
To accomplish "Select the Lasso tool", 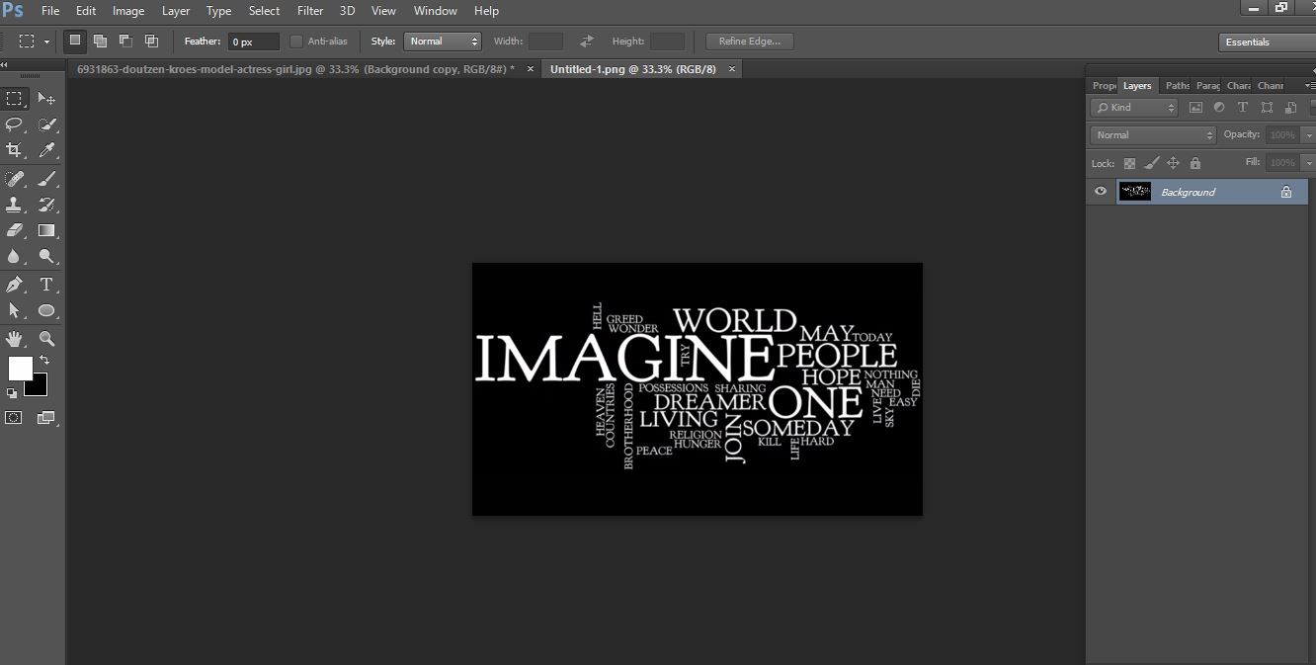I will [x=15, y=125].
